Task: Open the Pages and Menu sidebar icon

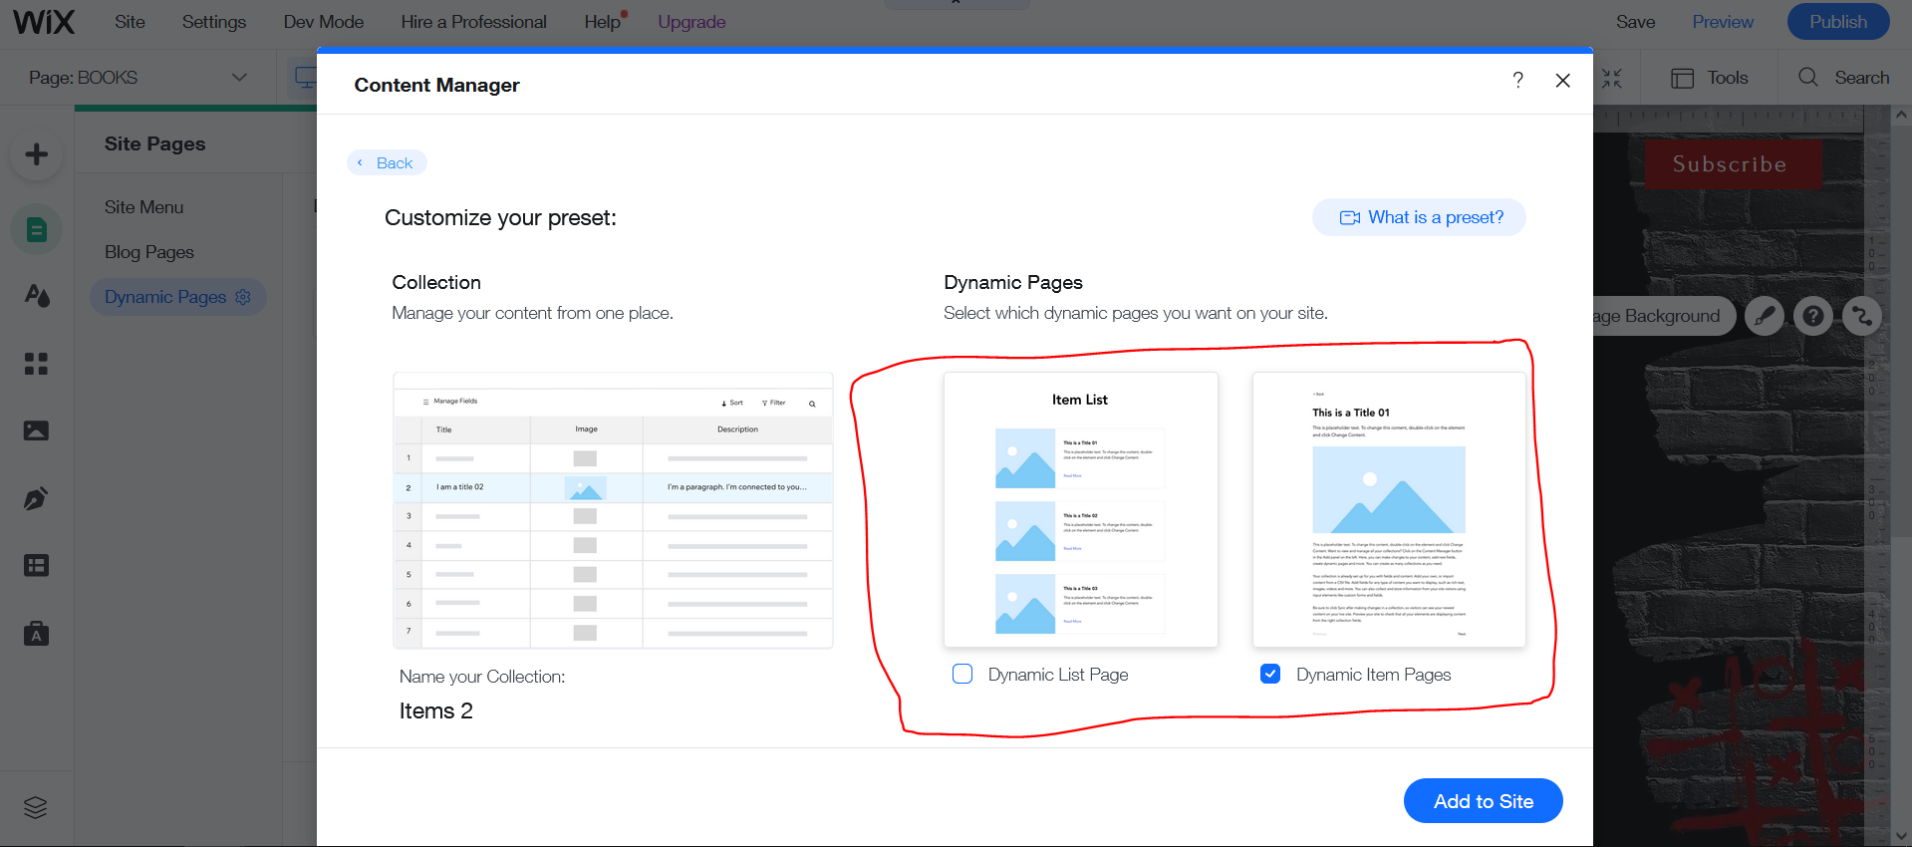Action: click(37, 230)
